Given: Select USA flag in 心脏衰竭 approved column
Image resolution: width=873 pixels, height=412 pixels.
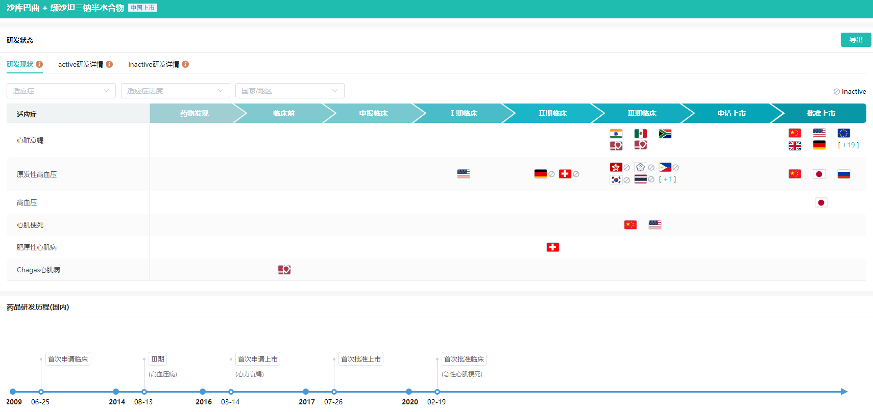Looking at the screenshot, I should coord(819,133).
